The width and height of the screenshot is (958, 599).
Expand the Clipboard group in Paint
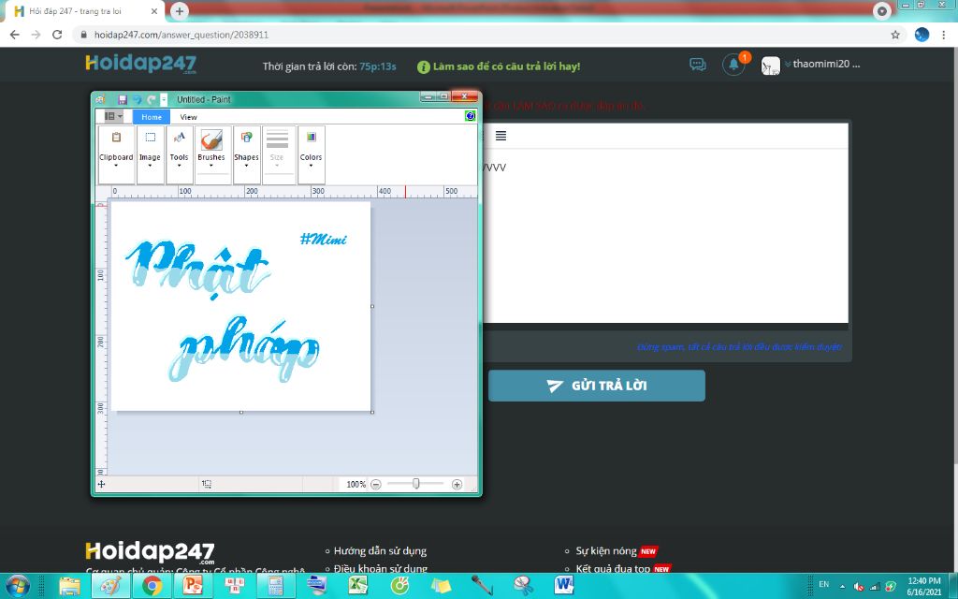116,154
